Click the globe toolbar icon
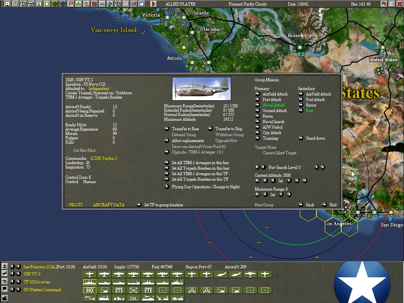 pyautogui.click(x=110, y=4)
